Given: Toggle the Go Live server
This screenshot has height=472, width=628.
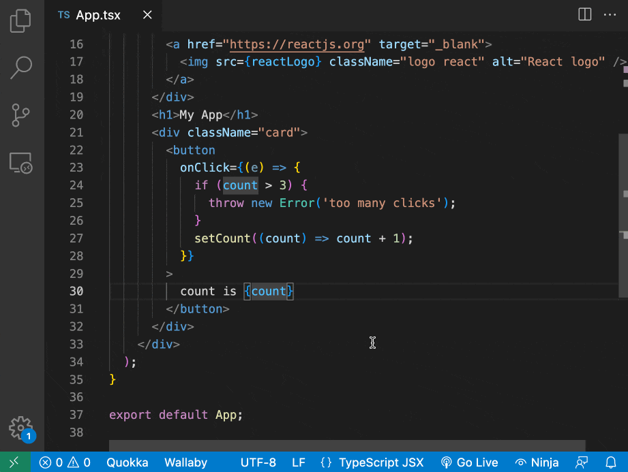Looking at the screenshot, I should pos(470,462).
